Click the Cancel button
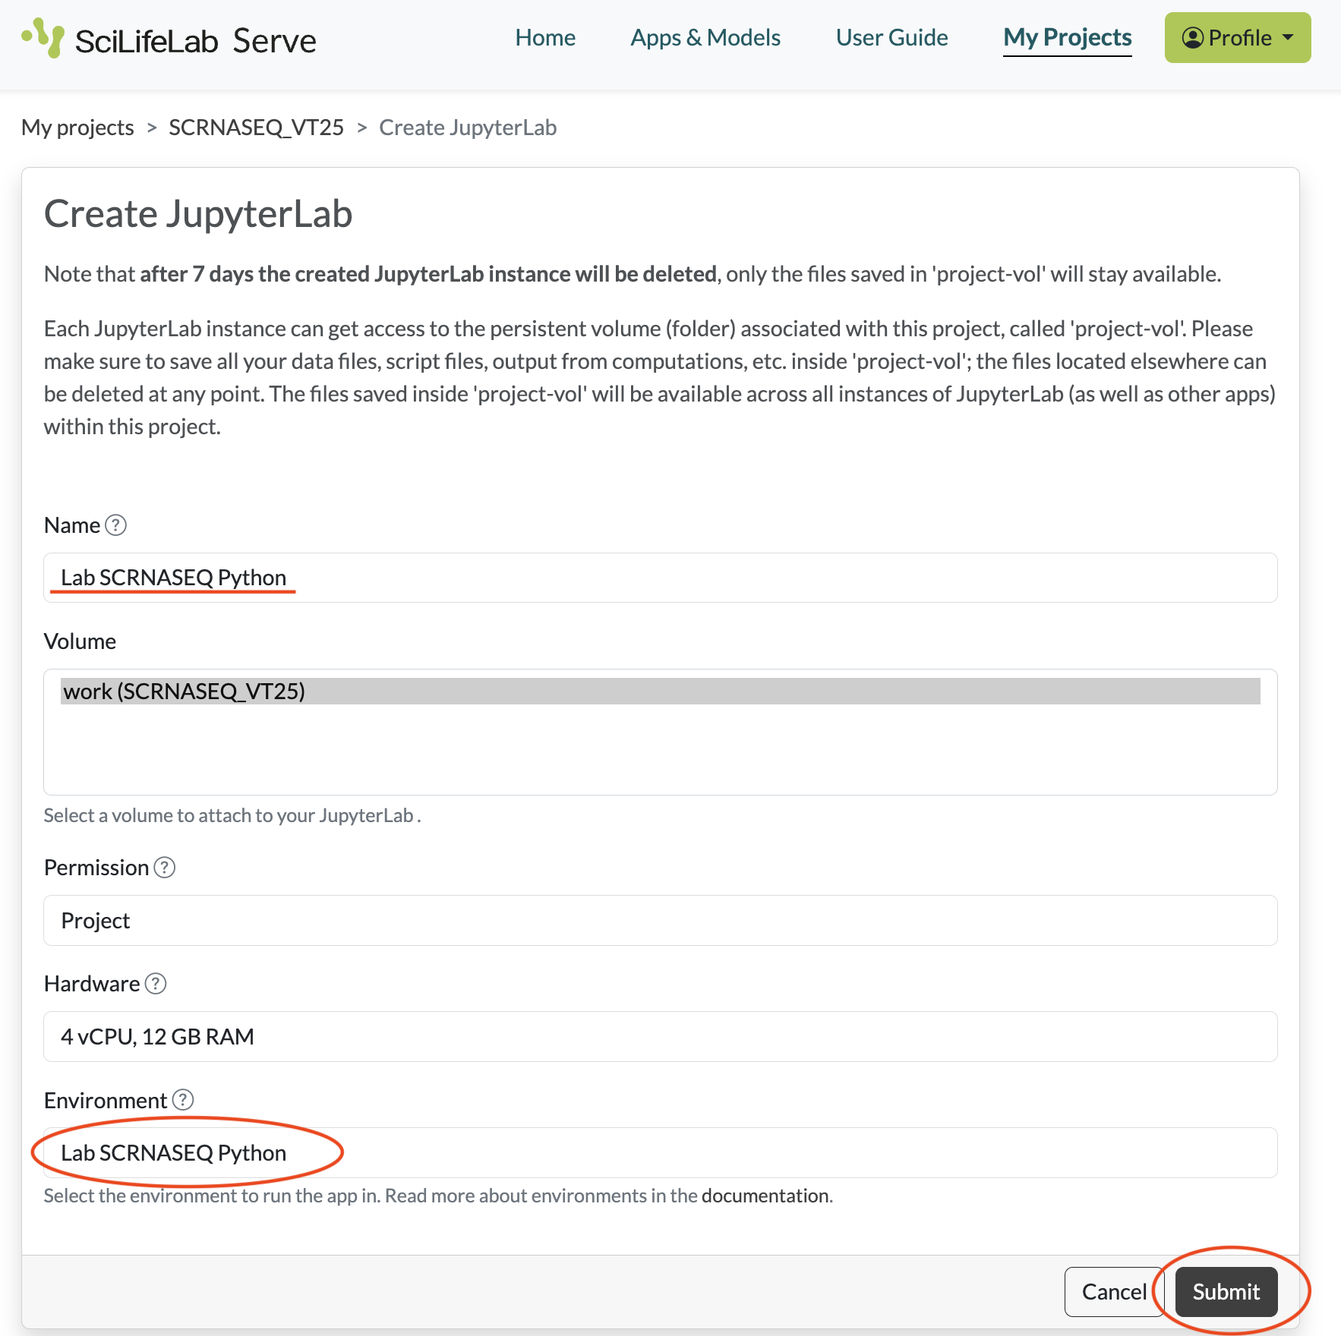 coord(1113,1292)
